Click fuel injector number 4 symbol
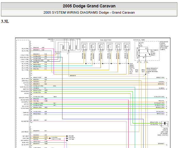The height and width of the screenshot is (148, 179). (84, 46)
